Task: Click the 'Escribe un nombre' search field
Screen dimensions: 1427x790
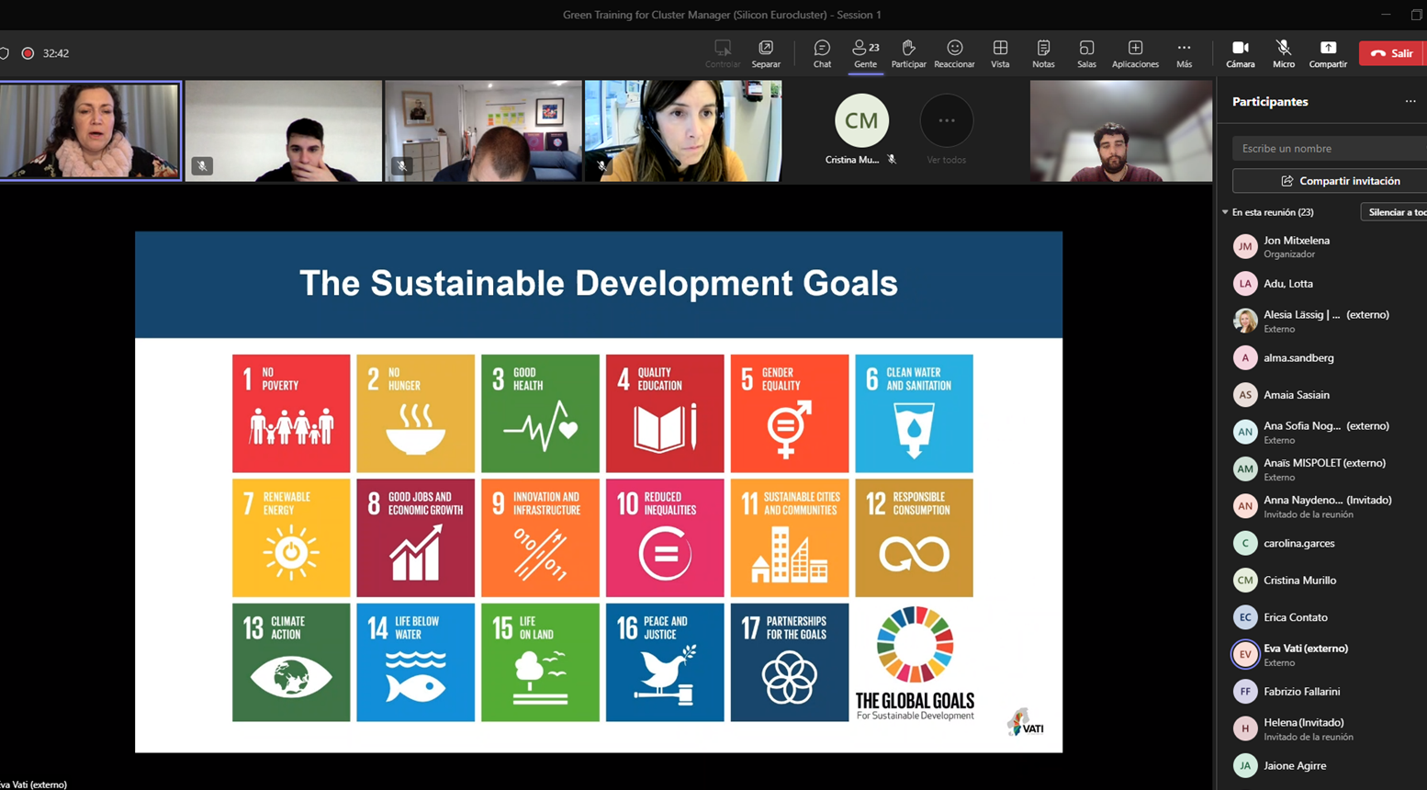Action: pyautogui.click(x=1328, y=148)
